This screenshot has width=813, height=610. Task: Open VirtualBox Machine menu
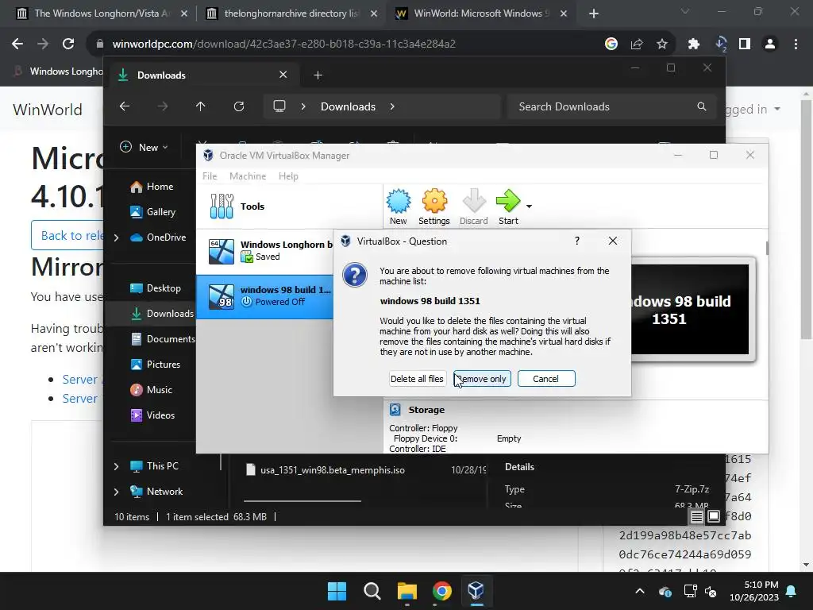point(248,176)
